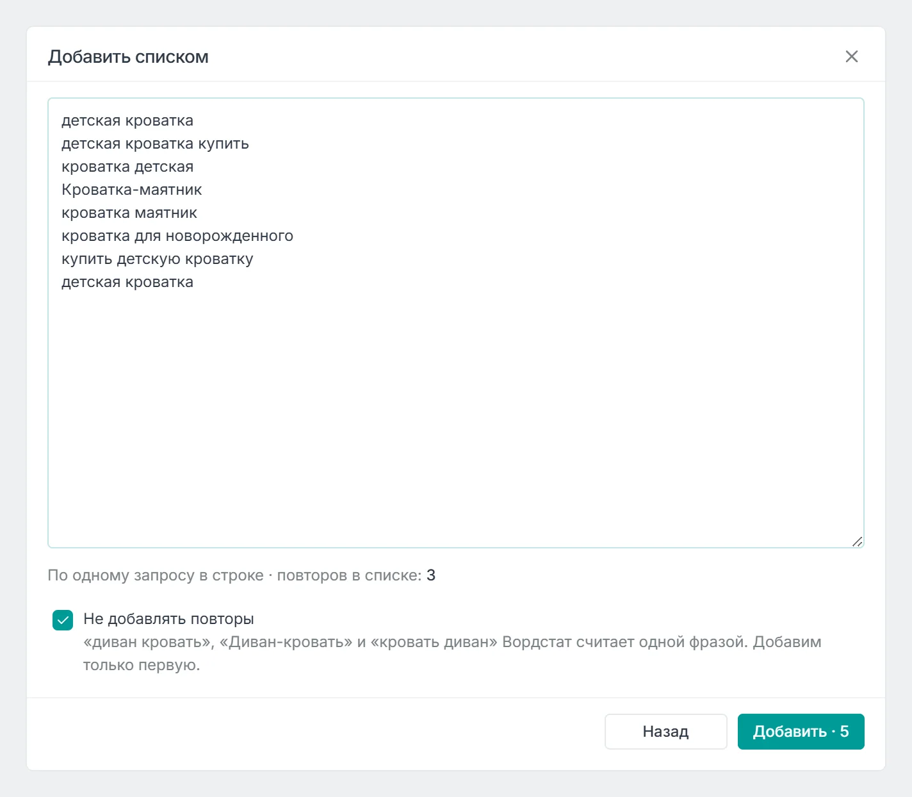This screenshot has height=797, width=912.
Task: Click the first 'детская кроватка' line
Action: coord(127,120)
